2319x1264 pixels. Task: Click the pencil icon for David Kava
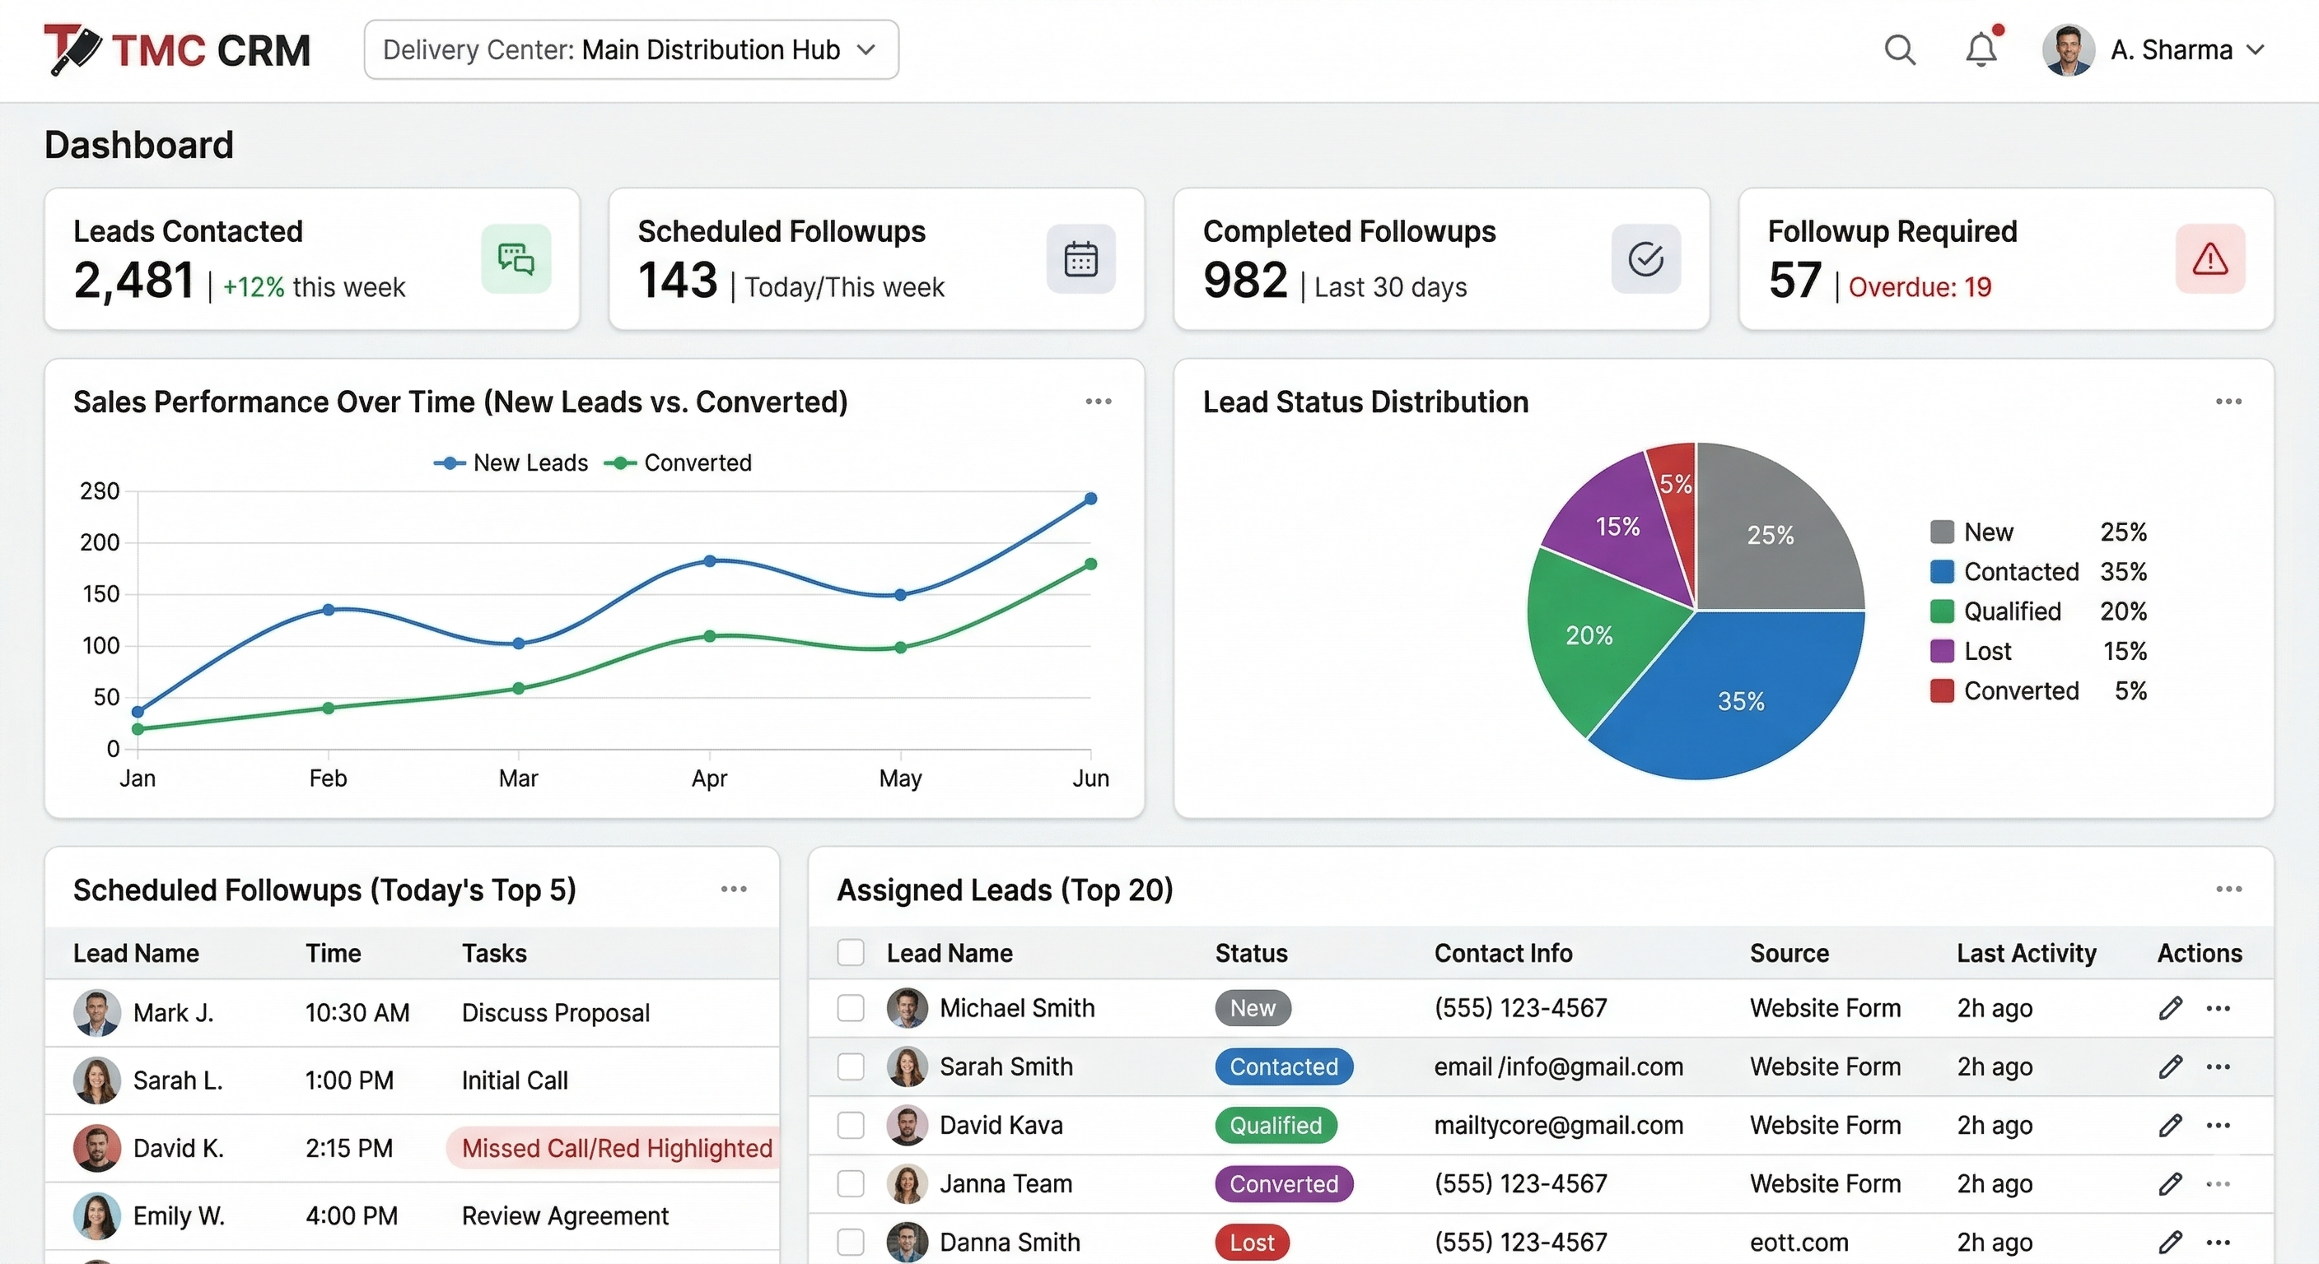2170,1125
